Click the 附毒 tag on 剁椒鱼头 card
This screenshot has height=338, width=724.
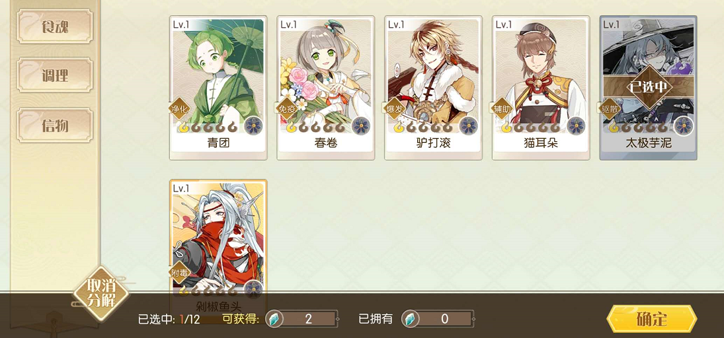click(x=179, y=273)
